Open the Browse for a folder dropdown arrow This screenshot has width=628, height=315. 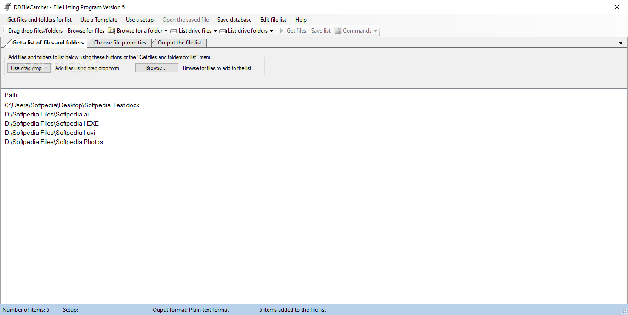166,31
